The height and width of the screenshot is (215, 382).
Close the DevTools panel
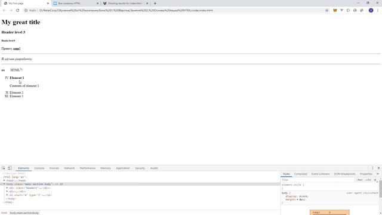[x=378, y=168]
